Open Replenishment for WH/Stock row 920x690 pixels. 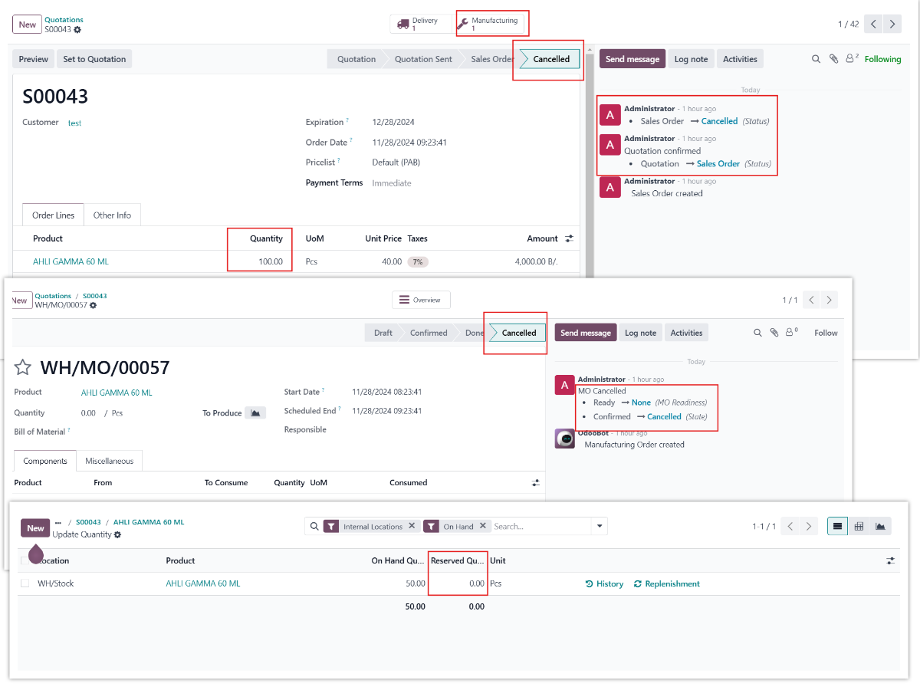click(x=667, y=583)
